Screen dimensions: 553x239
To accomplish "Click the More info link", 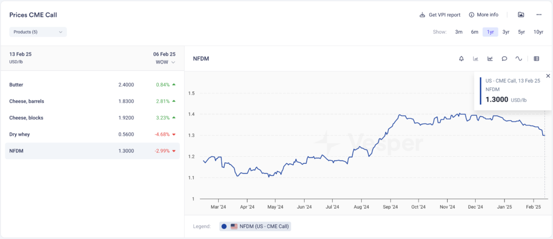I will 483,15.
